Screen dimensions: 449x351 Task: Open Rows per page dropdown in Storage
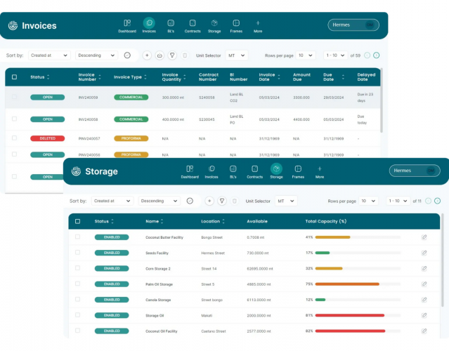368,201
